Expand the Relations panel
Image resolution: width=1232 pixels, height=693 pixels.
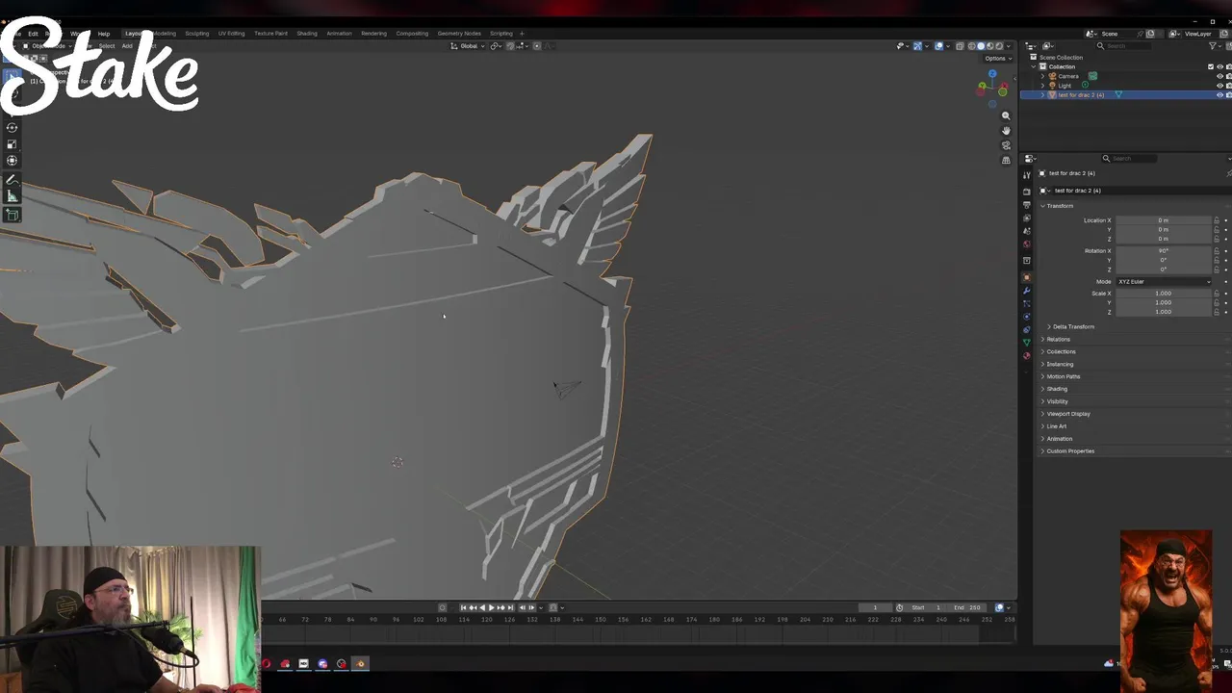(x=1058, y=339)
